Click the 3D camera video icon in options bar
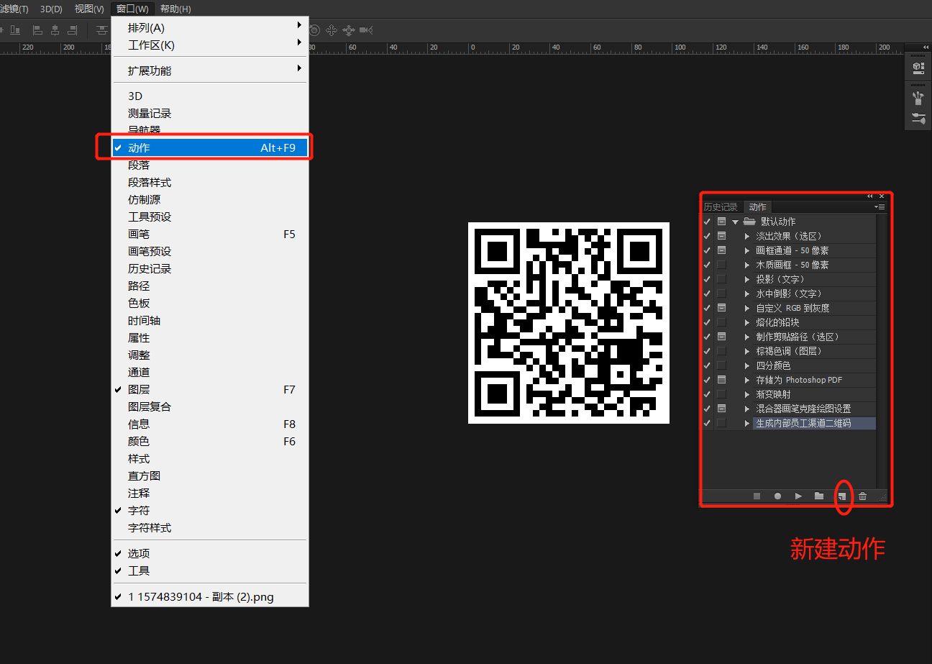932x664 pixels. point(366,30)
